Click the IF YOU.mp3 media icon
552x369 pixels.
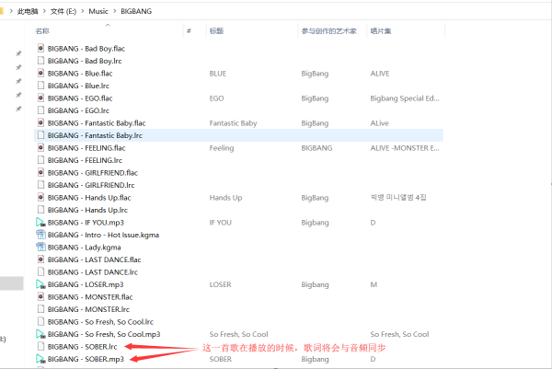[x=40, y=222]
